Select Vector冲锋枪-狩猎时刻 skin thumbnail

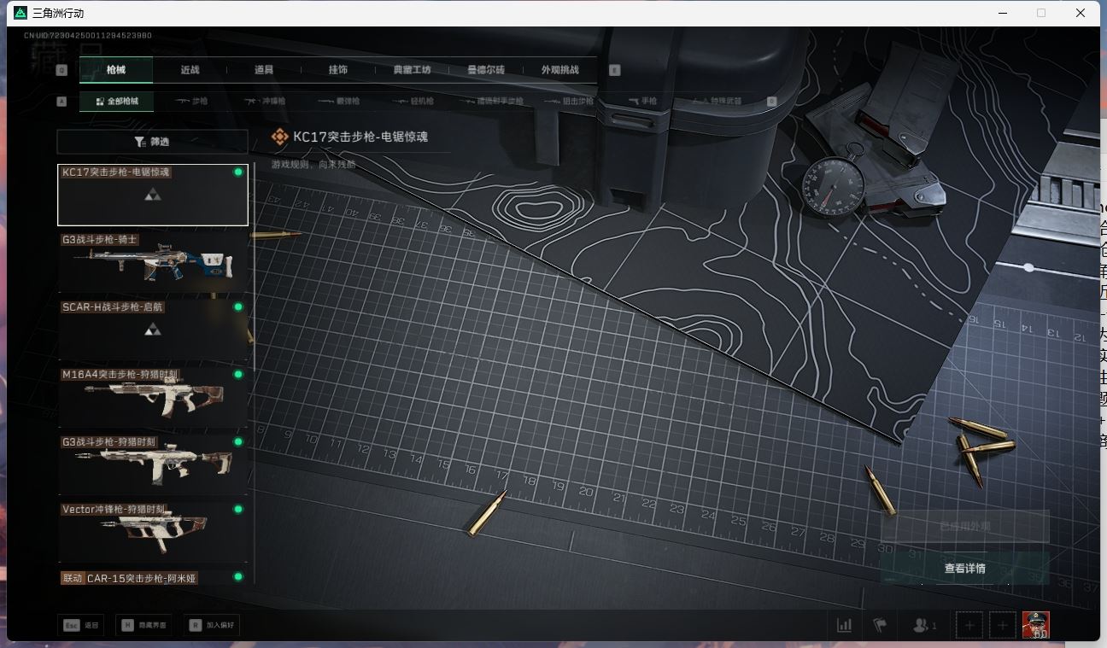[x=152, y=532]
